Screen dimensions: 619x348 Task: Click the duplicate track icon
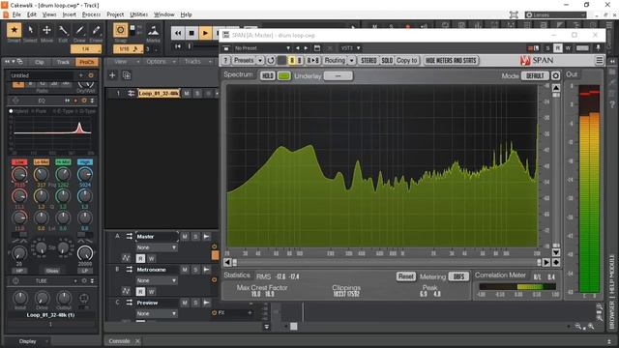[127, 75]
